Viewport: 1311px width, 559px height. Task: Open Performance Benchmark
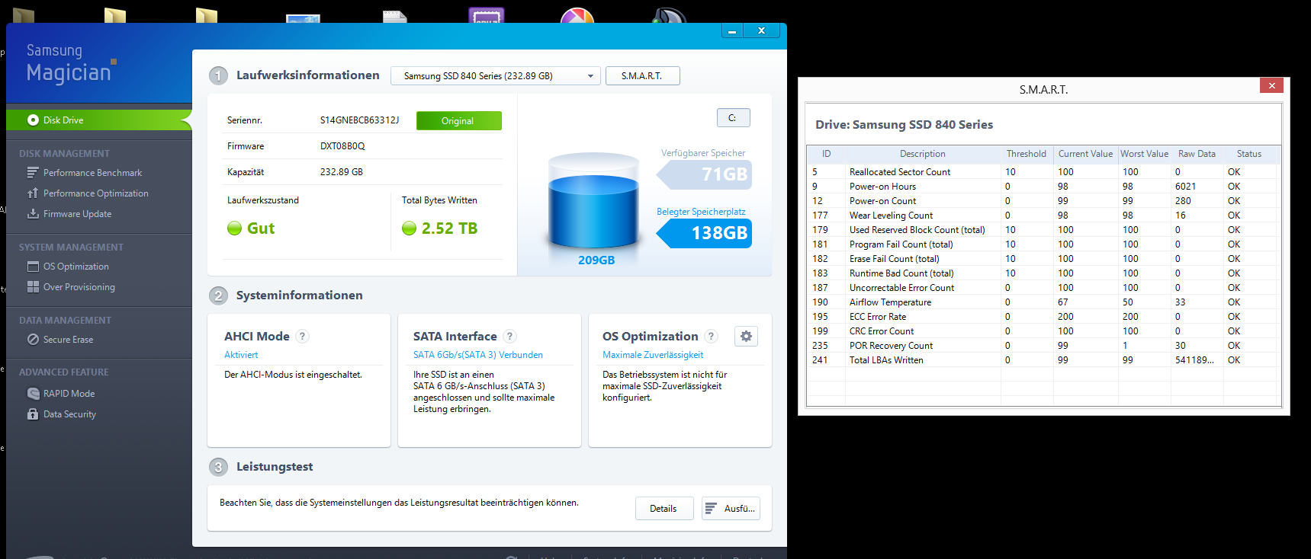click(x=92, y=173)
